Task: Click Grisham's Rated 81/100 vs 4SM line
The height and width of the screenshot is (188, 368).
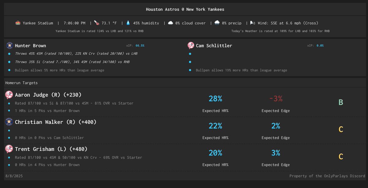Action: pos(79,157)
